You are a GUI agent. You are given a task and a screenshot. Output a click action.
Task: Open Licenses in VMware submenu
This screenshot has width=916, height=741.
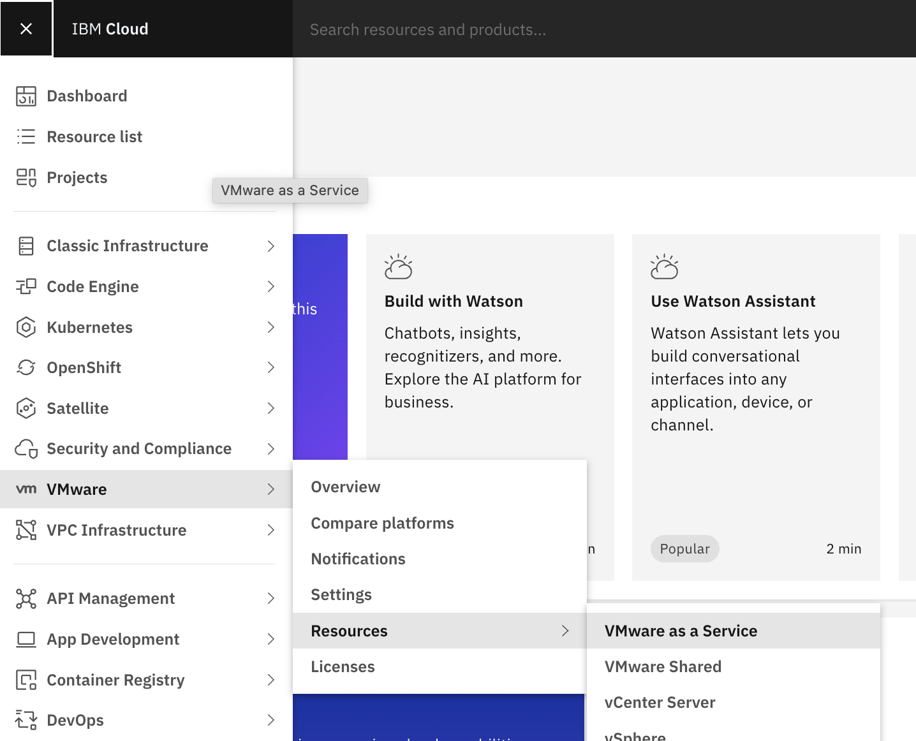click(440, 666)
